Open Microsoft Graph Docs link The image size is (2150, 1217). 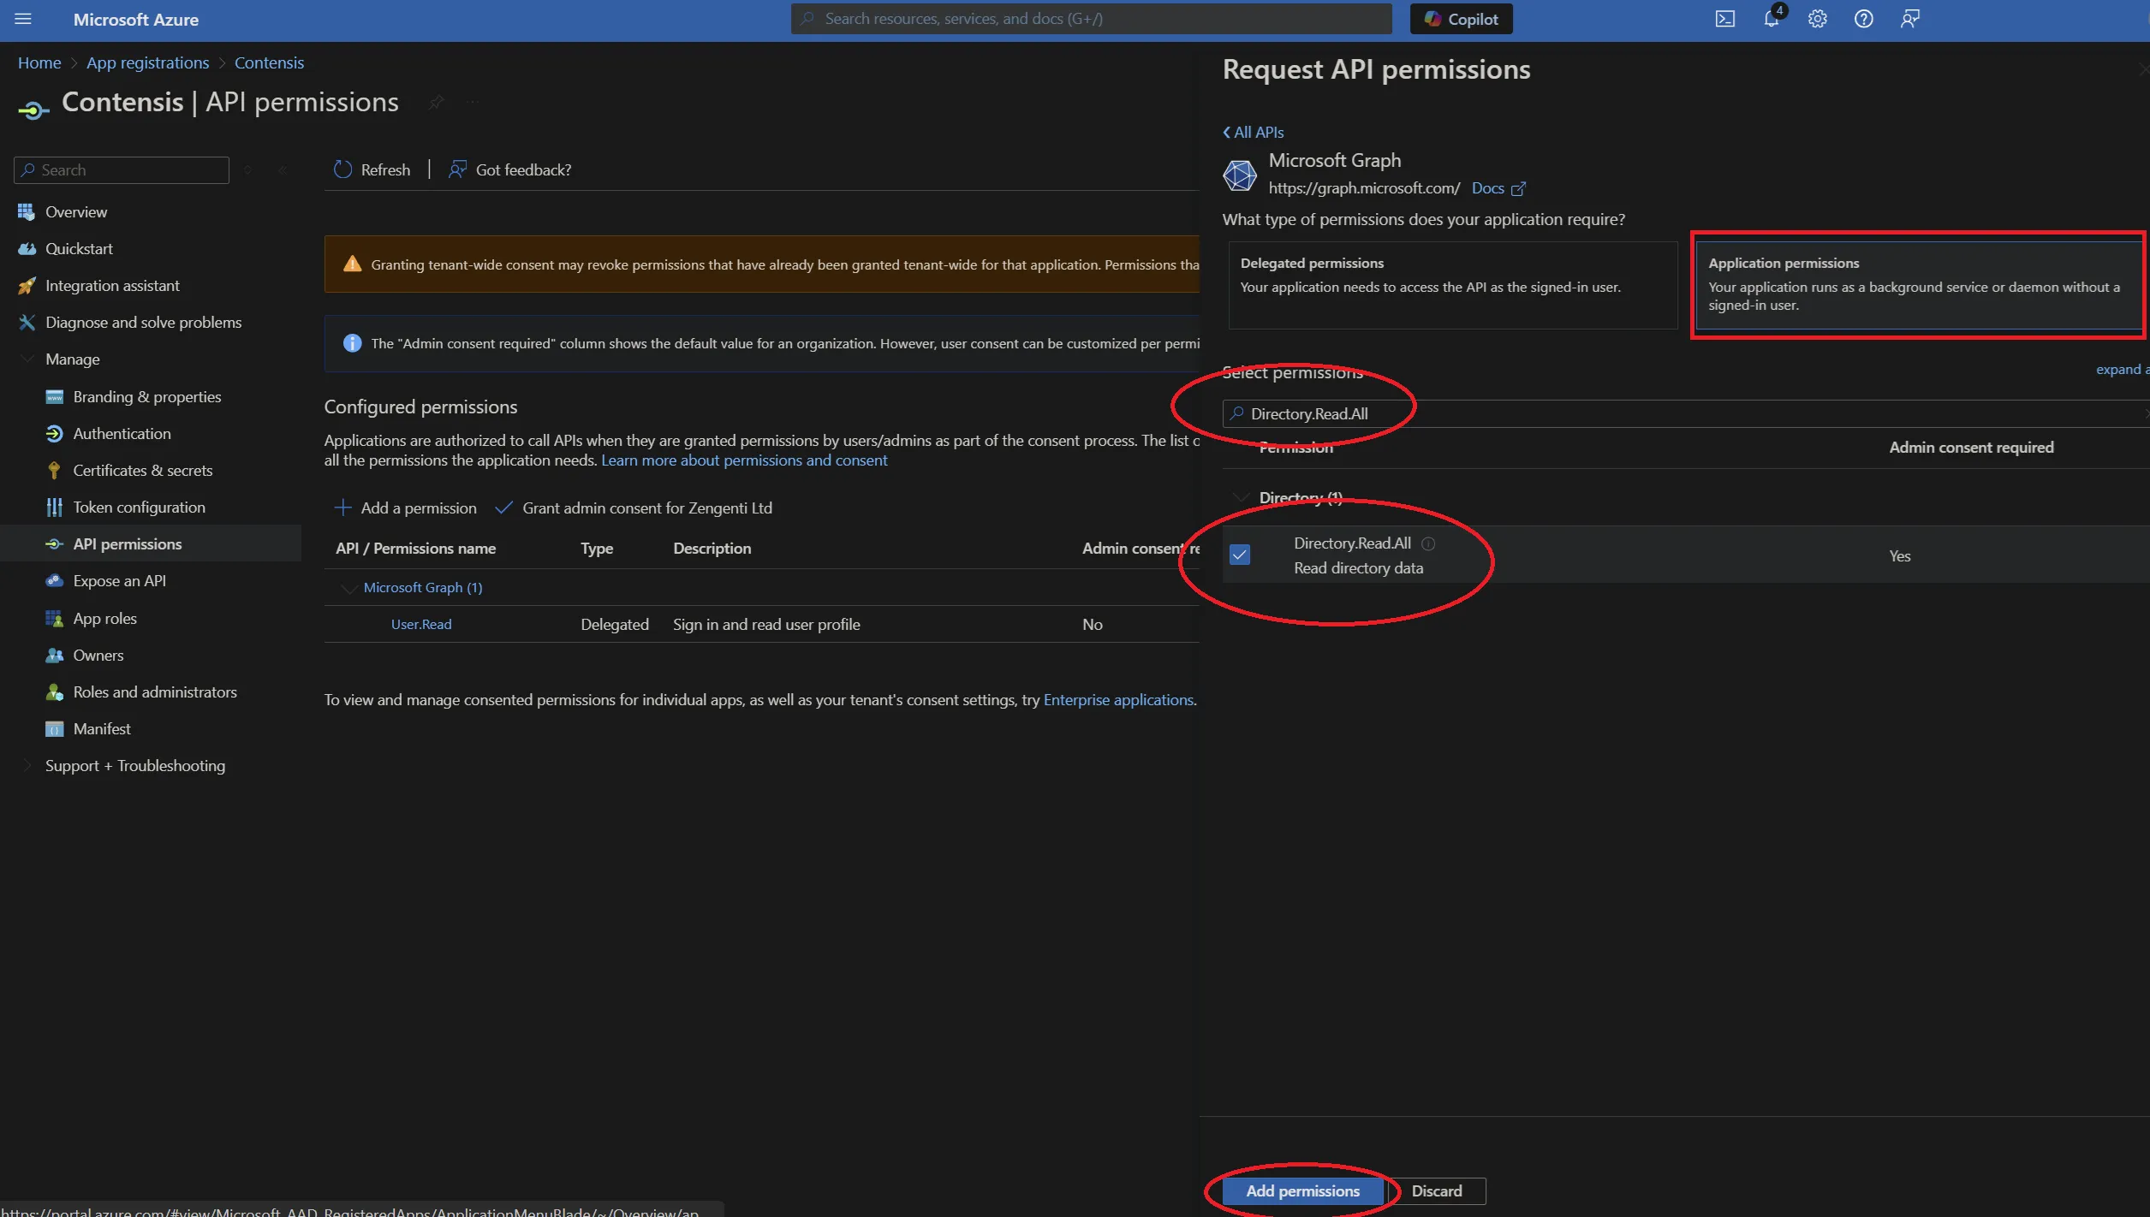click(1498, 188)
